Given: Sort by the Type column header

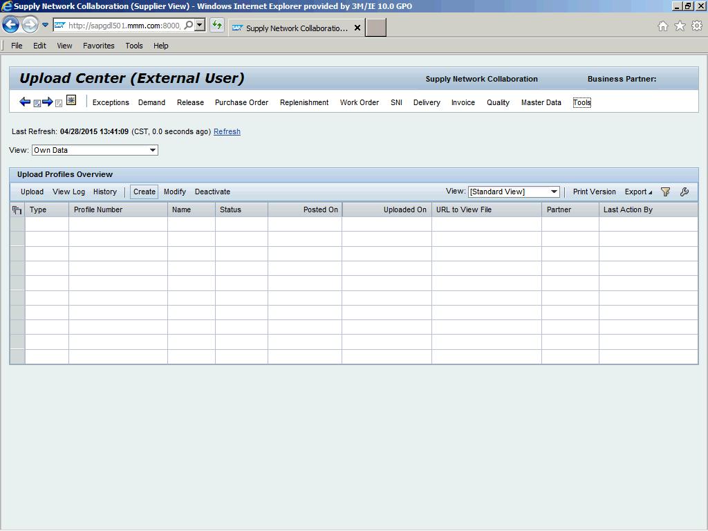Looking at the screenshot, I should tap(47, 210).
